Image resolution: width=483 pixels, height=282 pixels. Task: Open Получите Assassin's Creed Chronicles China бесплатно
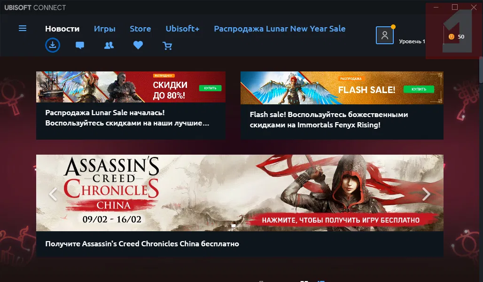pos(142,244)
